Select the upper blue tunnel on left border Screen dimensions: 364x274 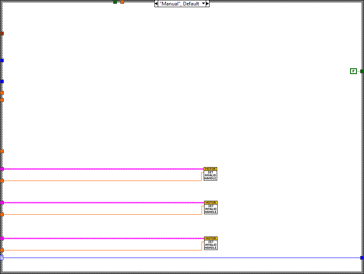(x=2, y=60)
